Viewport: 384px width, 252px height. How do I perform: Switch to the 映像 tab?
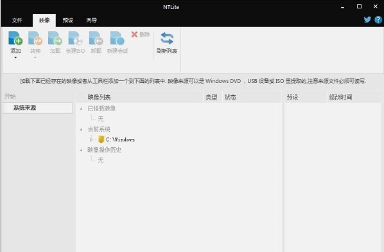44,21
